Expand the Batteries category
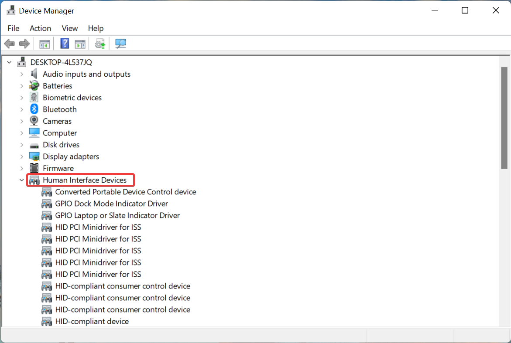This screenshot has width=511, height=343. tap(21, 85)
